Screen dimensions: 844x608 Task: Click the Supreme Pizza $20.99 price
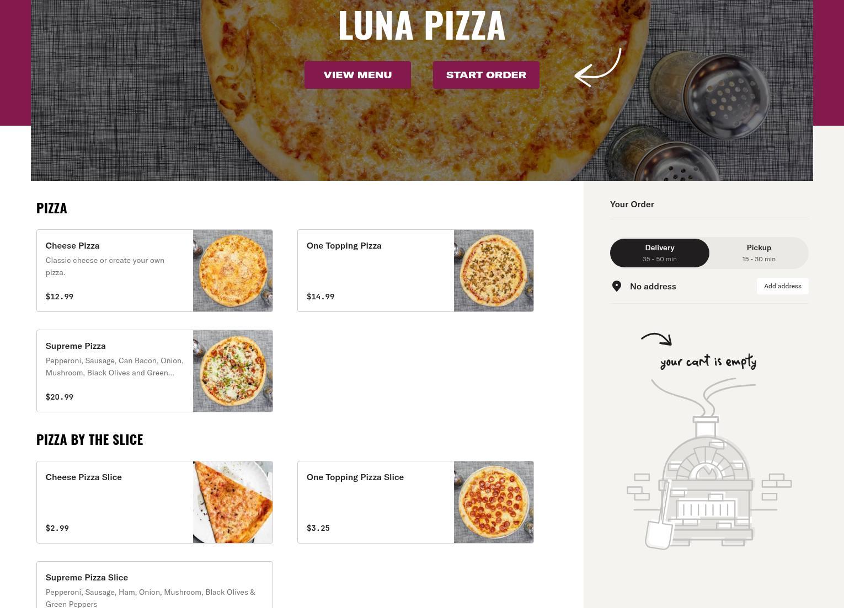pos(60,397)
